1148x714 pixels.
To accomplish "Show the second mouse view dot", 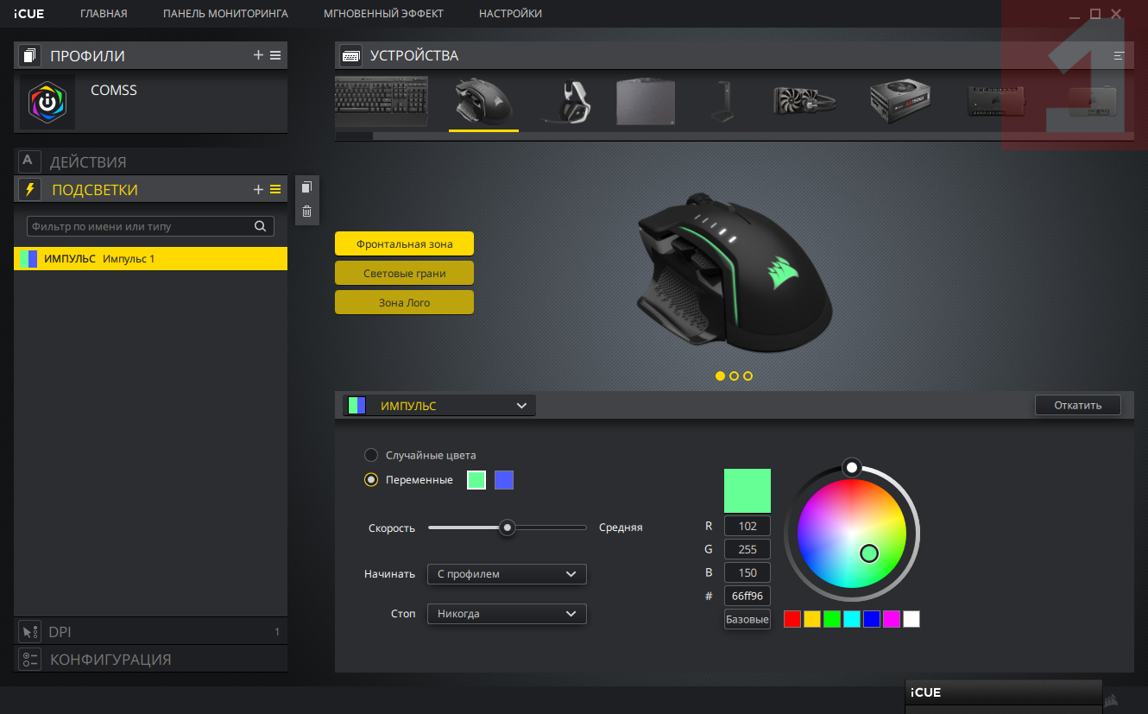I will (734, 376).
